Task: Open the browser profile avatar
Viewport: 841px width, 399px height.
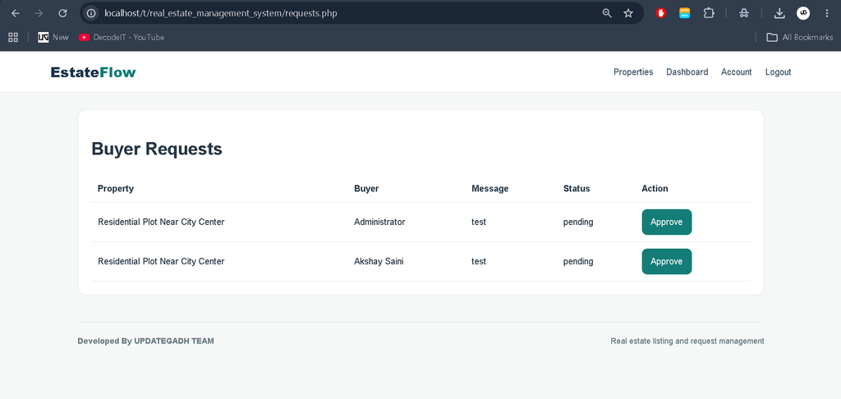Action: [x=803, y=13]
